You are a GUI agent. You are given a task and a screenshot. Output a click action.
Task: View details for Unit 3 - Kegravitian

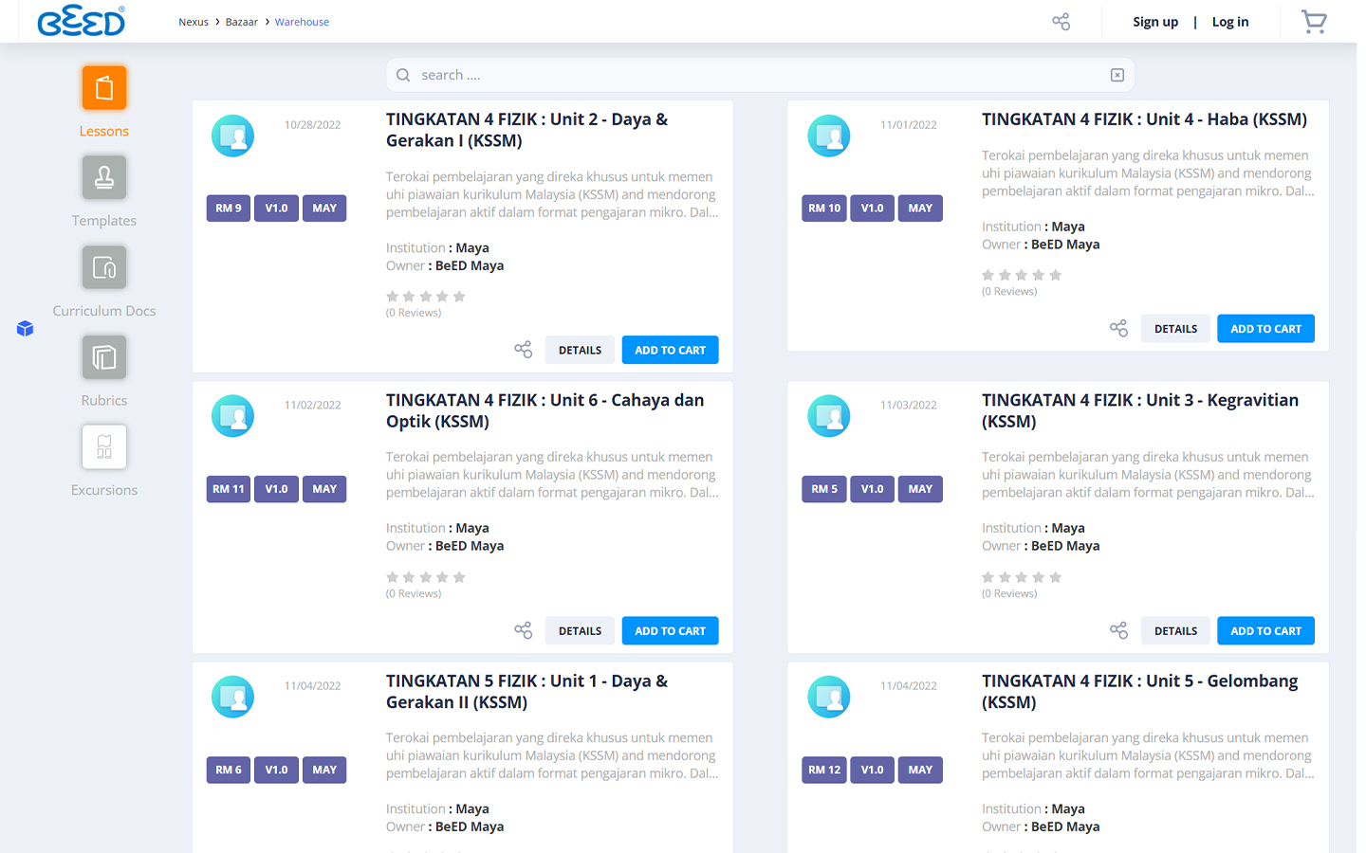coord(1175,630)
